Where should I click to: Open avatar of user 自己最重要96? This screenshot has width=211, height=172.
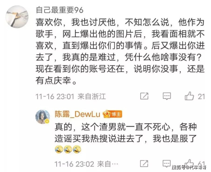coord(17,17)
